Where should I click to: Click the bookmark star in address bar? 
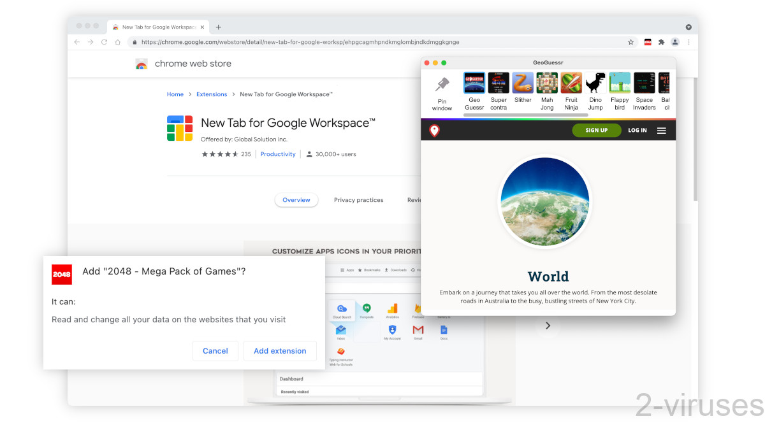[x=630, y=42]
